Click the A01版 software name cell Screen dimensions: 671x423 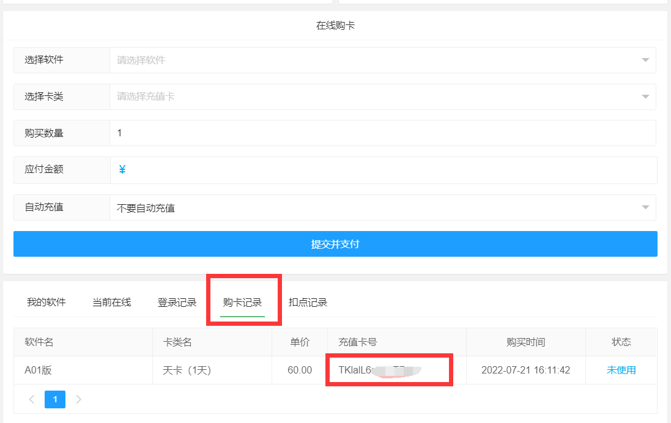click(x=38, y=370)
